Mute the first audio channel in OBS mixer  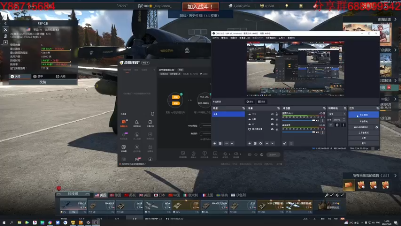318,120
